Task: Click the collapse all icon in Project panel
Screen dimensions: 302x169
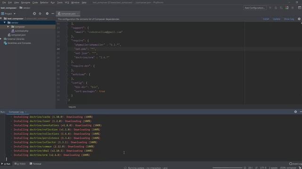Action: [x=40, y=14]
